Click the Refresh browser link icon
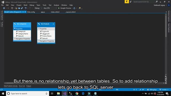Viewport: 171px width, 96px height. (74, 8)
